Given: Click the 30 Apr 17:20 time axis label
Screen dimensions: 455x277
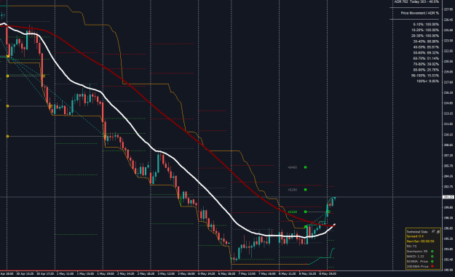Looking at the screenshot, I should (x=45, y=273).
